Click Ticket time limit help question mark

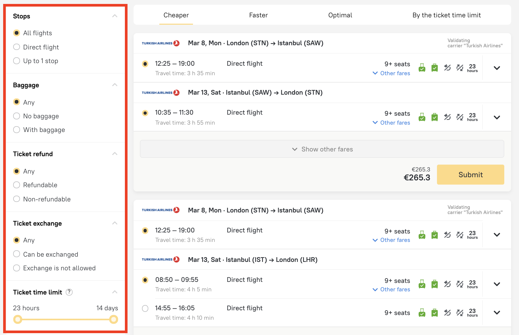69,292
